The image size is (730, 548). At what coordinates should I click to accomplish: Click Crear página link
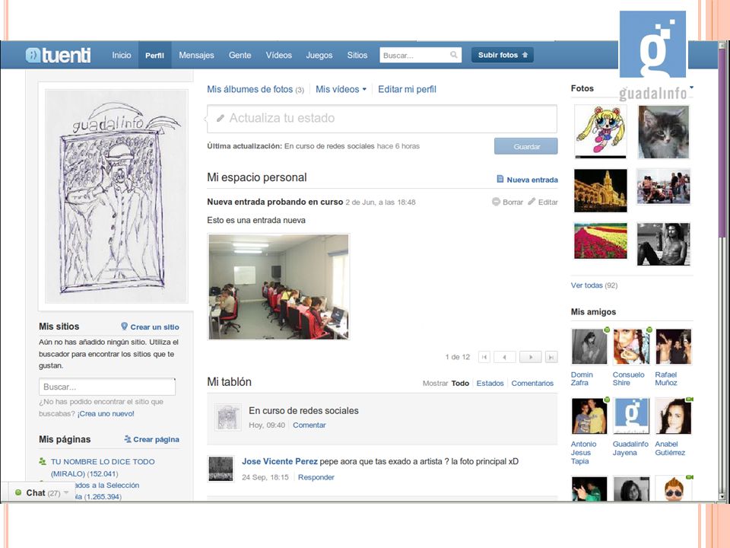click(156, 439)
